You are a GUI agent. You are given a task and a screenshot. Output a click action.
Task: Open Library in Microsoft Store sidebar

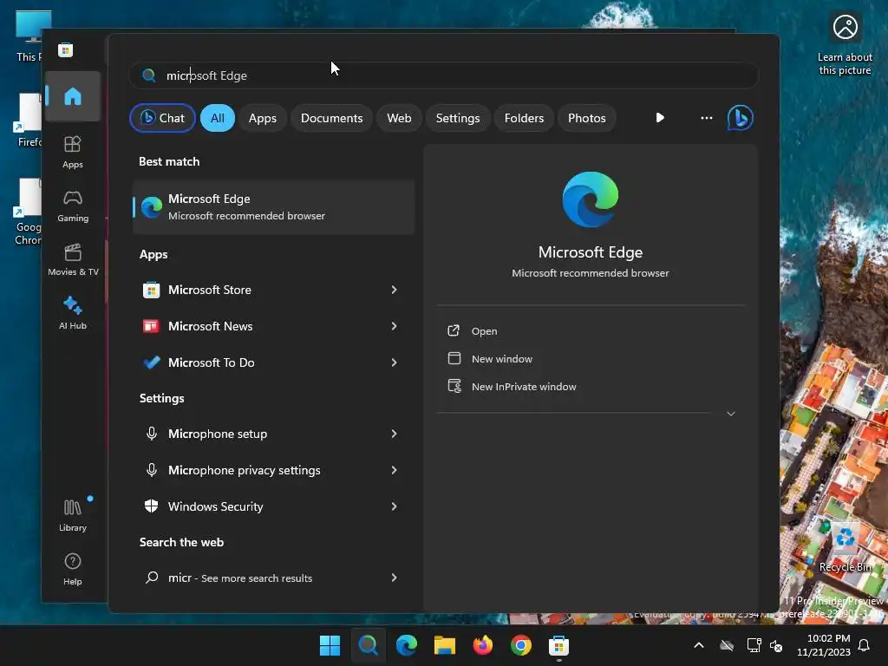click(73, 515)
